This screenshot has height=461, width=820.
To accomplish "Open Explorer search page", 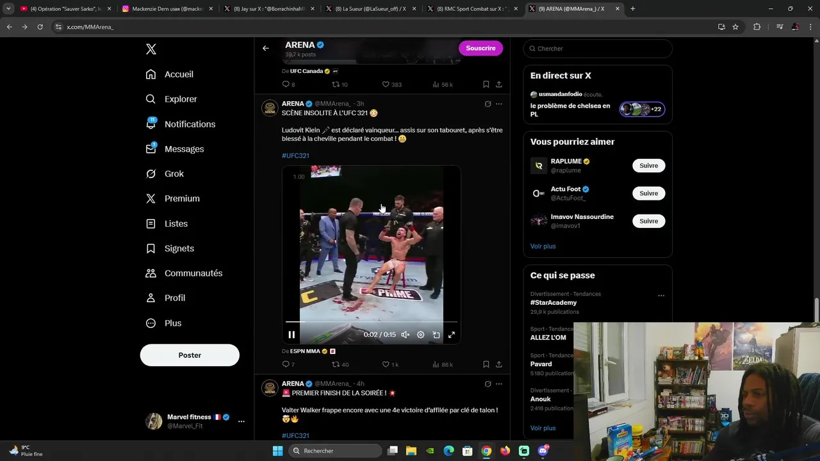I will click(171, 99).
